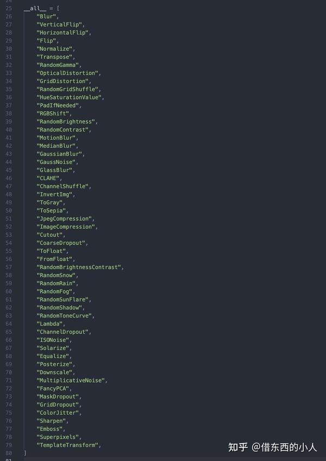
Task: Click the "OpticalDistortion" string
Action: tap(67, 73)
